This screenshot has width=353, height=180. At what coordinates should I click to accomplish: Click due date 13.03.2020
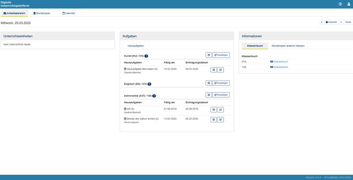(x=170, y=118)
